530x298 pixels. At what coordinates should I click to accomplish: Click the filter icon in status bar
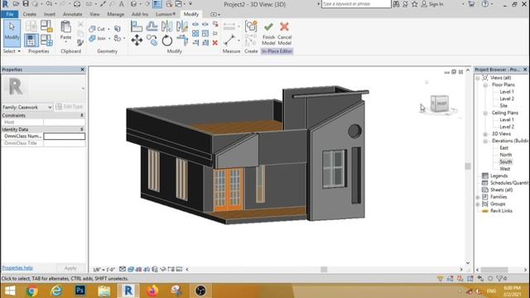[501, 278]
